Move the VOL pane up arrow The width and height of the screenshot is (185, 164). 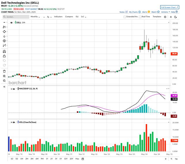(x=169, y=122)
